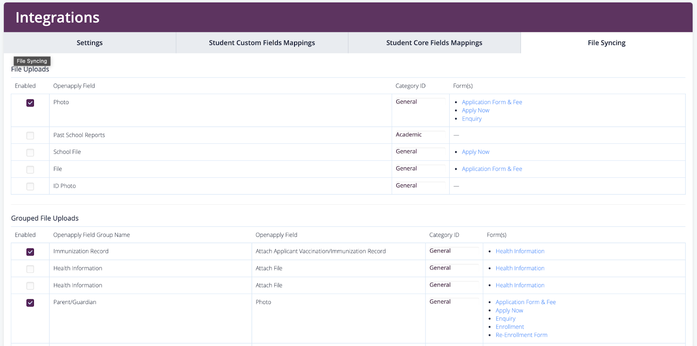Open Health Information link for Immunization Record
Viewport: 697px width, 346px height.
point(520,251)
